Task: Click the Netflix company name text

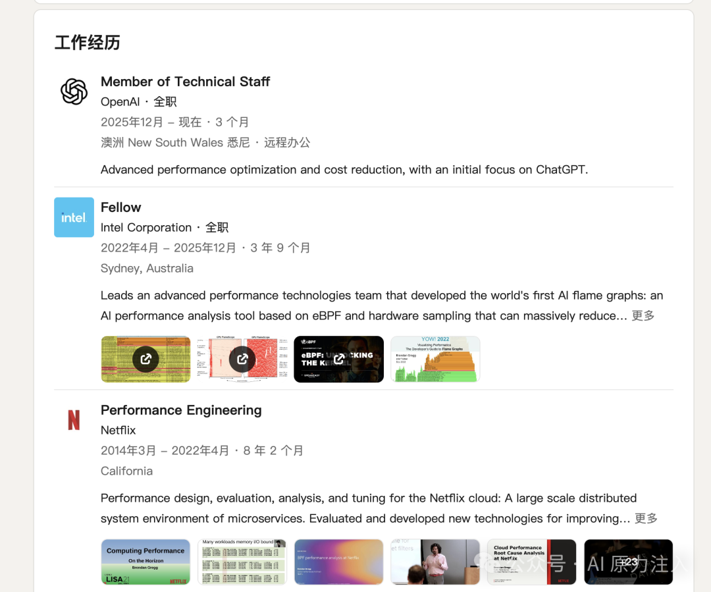Action: [118, 430]
